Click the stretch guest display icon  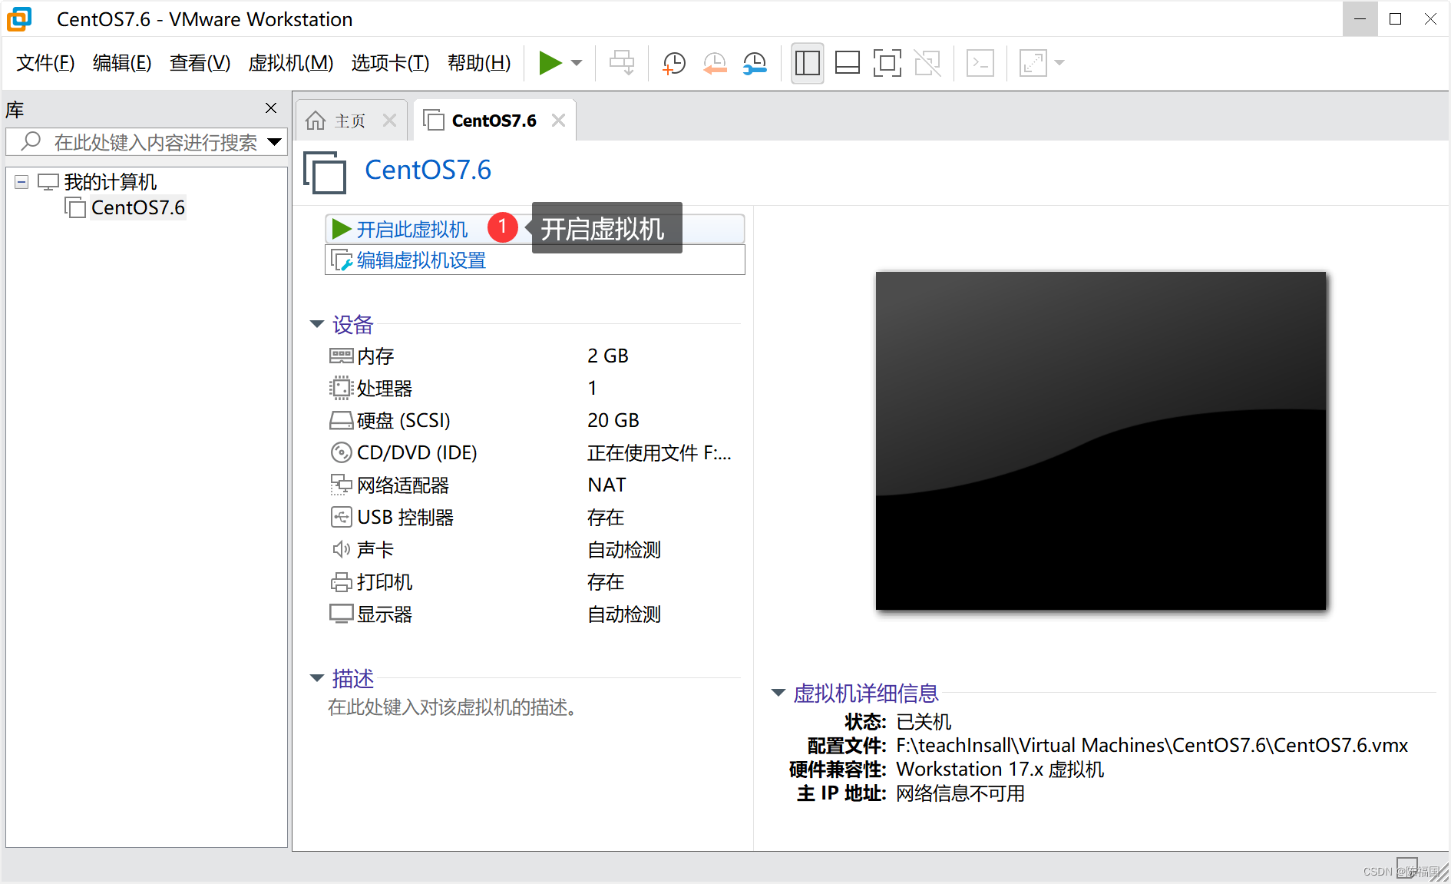[x=1033, y=63]
